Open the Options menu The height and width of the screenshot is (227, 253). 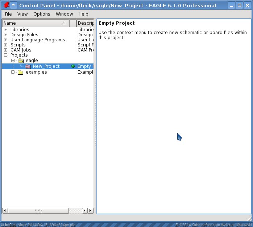pyautogui.click(x=42, y=14)
